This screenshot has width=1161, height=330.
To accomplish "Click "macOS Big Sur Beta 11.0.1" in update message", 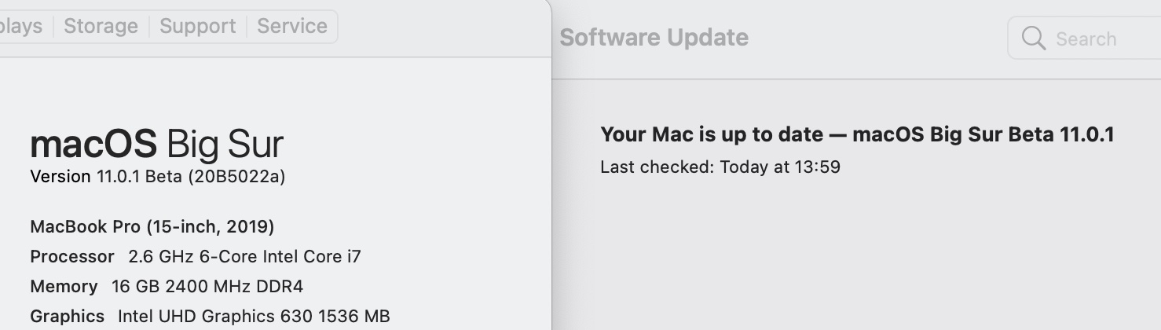I will 983,134.
